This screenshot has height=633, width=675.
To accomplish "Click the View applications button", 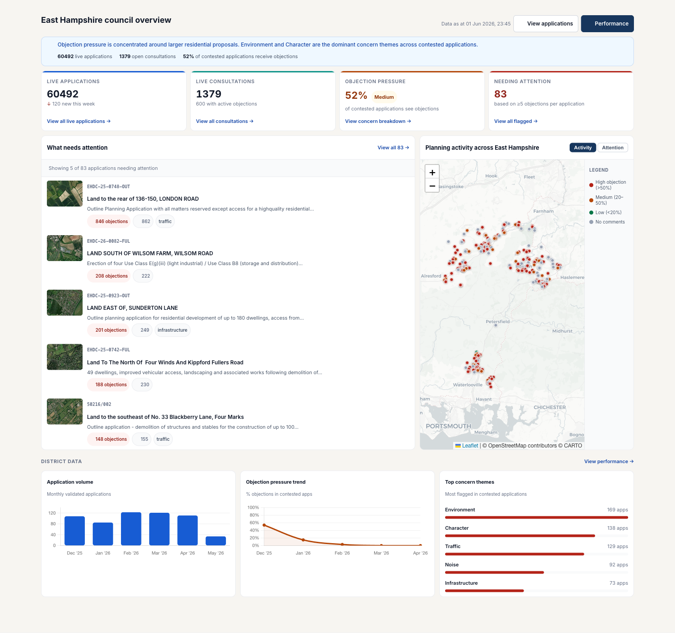I will (546, 24).
